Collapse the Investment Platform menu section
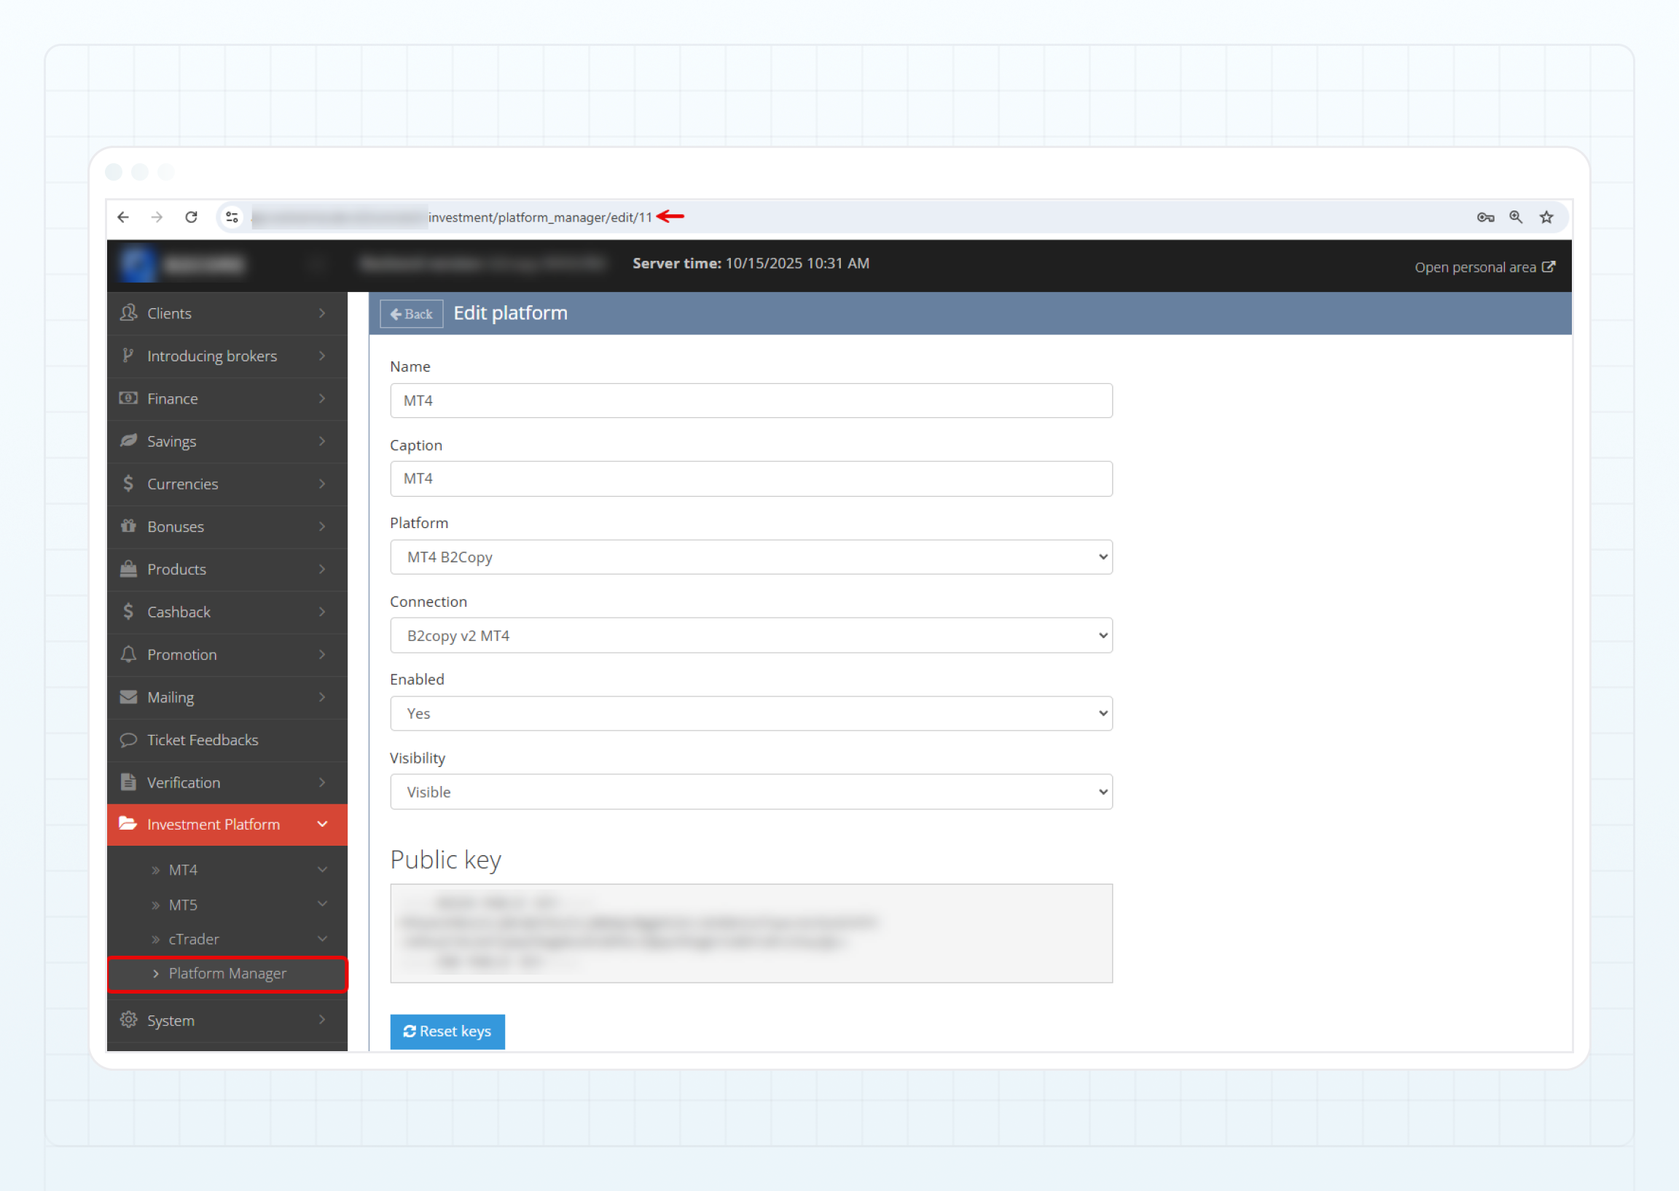 [227, 825]
